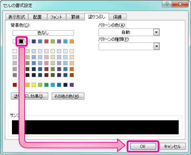Click the 背景色(C): label
The width and height of the screenshot is (191, 155).
pyautogui.click(x=20, y=25)
